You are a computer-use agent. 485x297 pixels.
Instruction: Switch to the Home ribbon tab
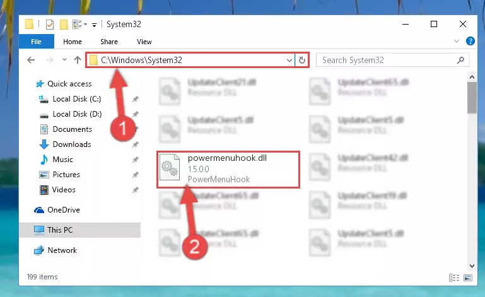(x=73, y=42)
